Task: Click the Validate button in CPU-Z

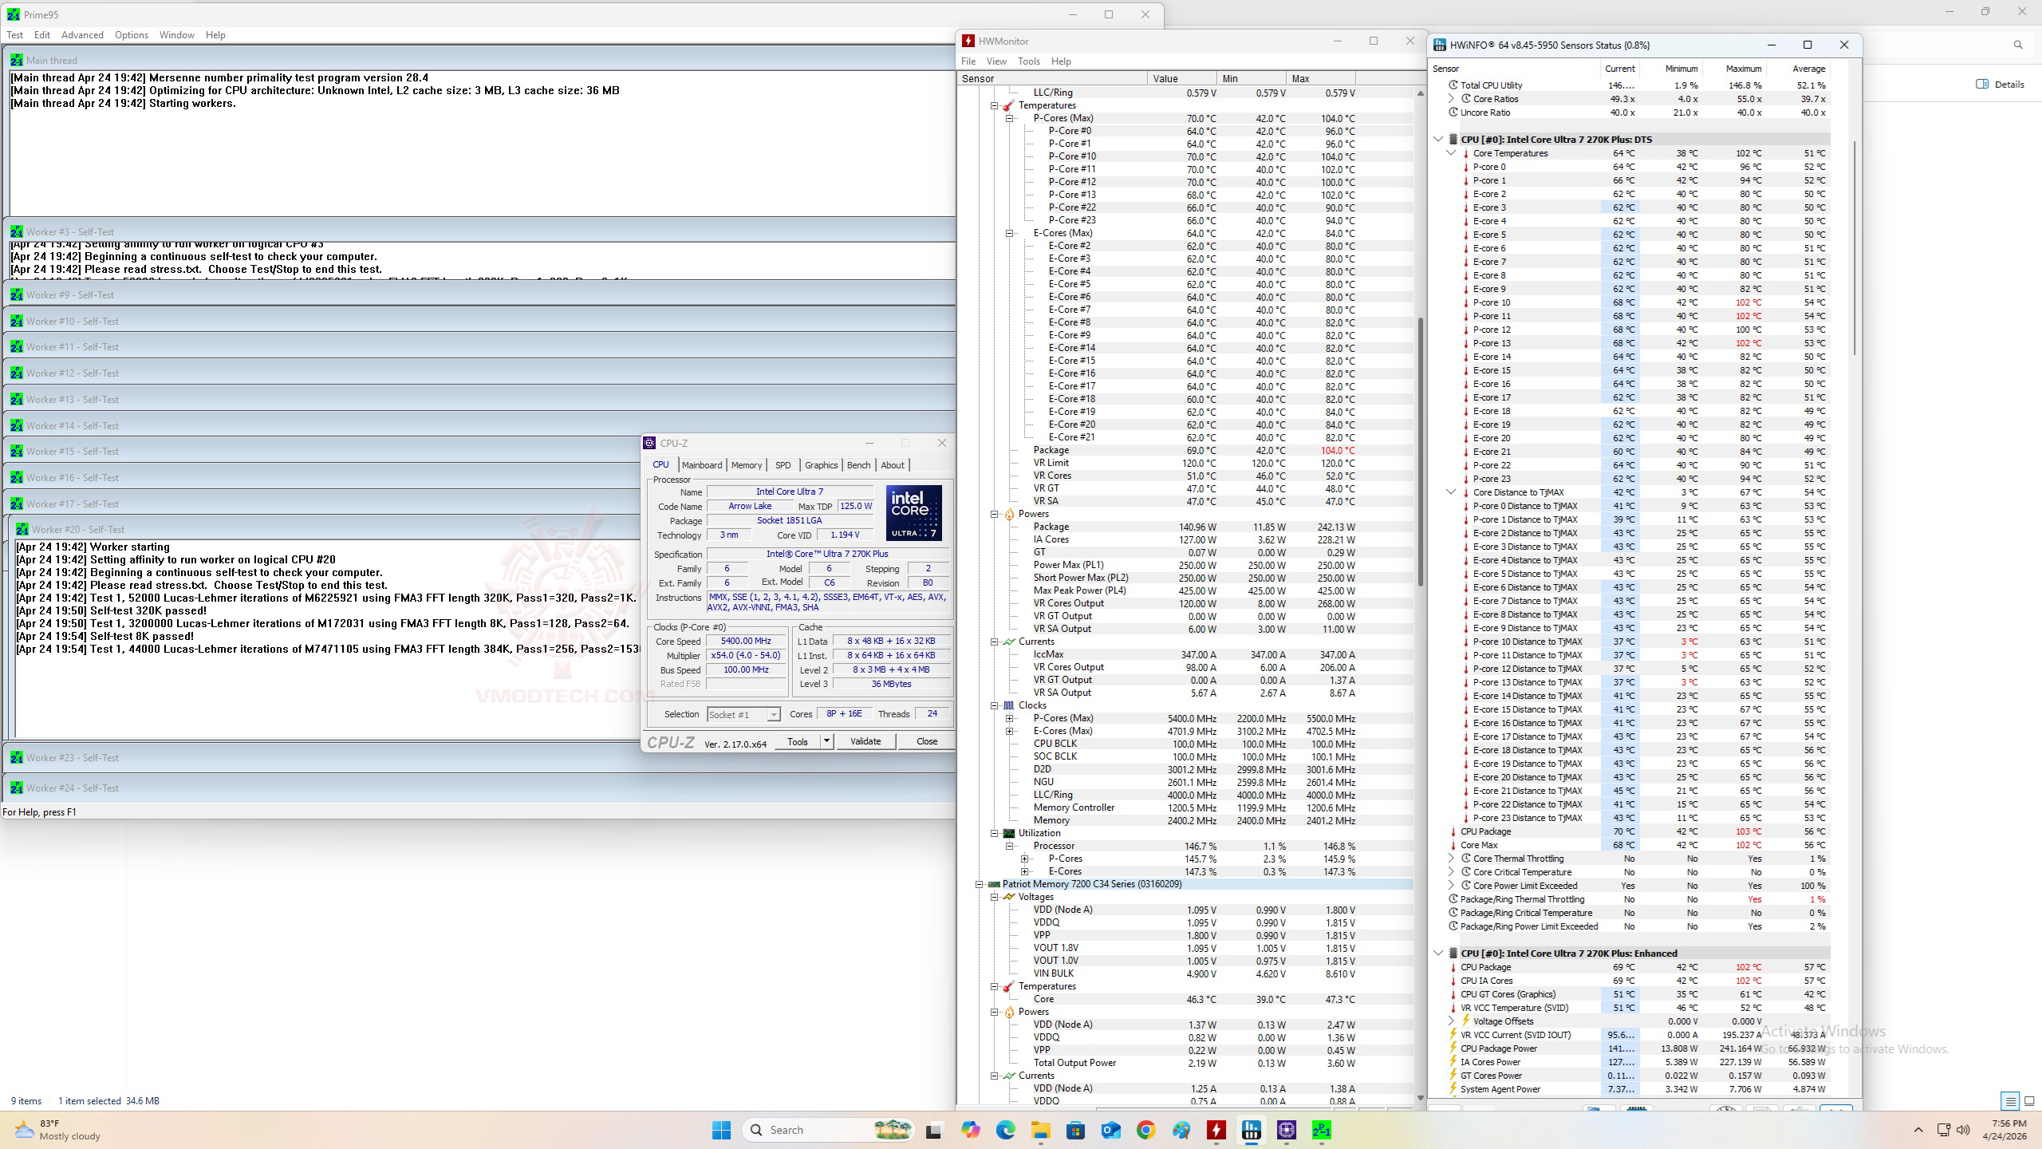Action: click(x=865, y=741)
